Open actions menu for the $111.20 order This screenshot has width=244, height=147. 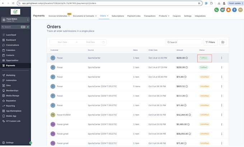click(x=222, y=96)
